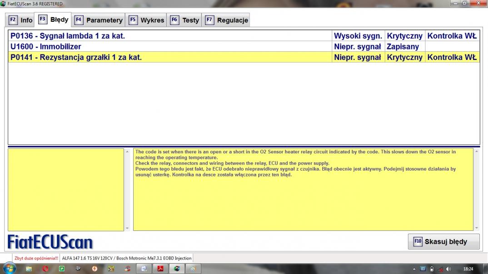Open the Windows Start menu
488x274 pixels.
click(x=9, y=269)
